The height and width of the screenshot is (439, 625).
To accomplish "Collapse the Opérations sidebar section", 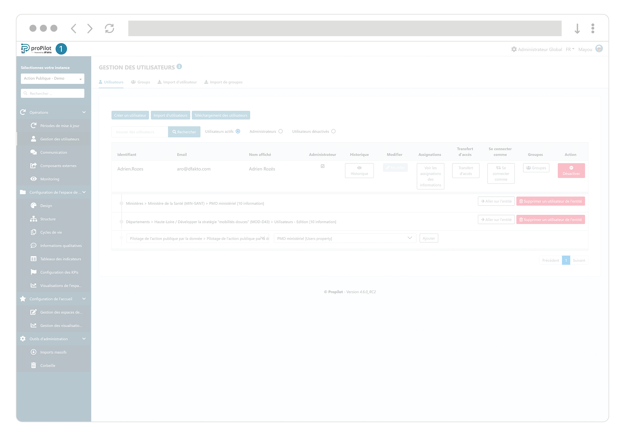I will tap(84, 112).
